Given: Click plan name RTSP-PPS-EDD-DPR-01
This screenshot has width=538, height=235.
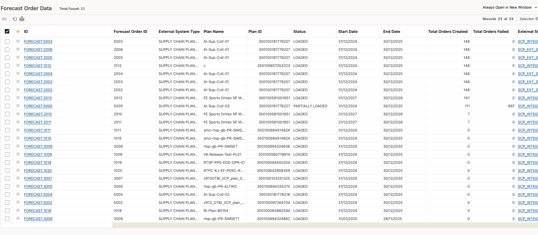Looking at the screenshot, I should point(224,163).
